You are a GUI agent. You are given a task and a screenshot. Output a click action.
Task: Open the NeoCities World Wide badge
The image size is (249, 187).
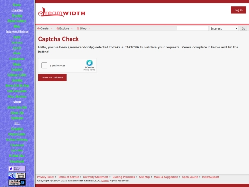(17, 182)
